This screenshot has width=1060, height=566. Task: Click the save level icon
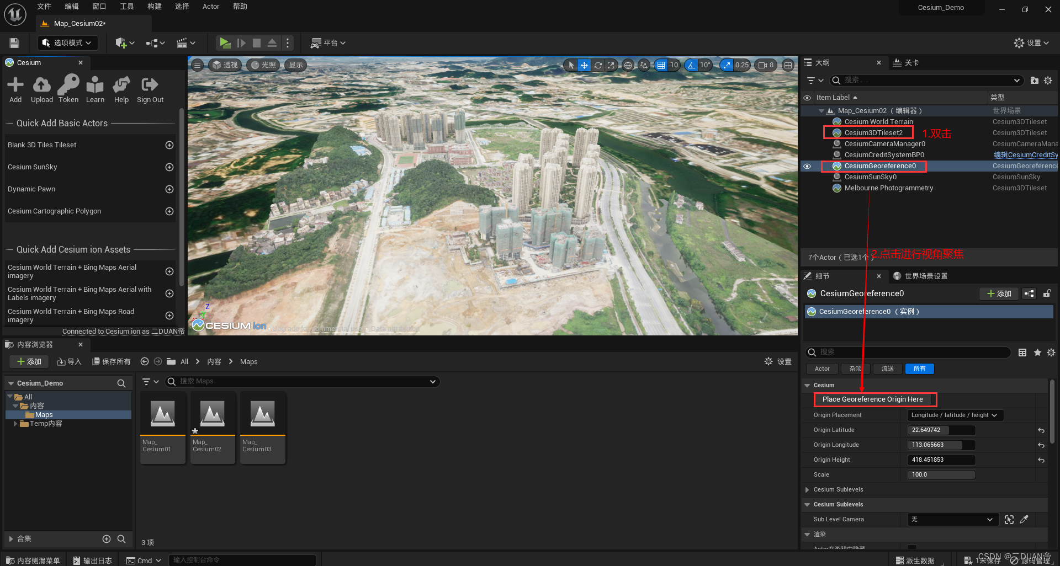(x=15, y=43)
